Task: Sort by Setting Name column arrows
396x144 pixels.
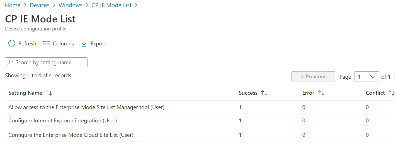Action: pyautogui.click(x=49, y=93)
